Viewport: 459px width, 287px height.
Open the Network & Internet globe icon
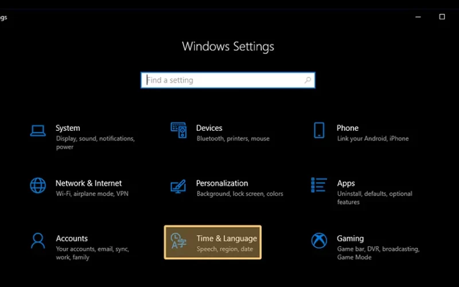pyautogui.click(x=38, y=185)
